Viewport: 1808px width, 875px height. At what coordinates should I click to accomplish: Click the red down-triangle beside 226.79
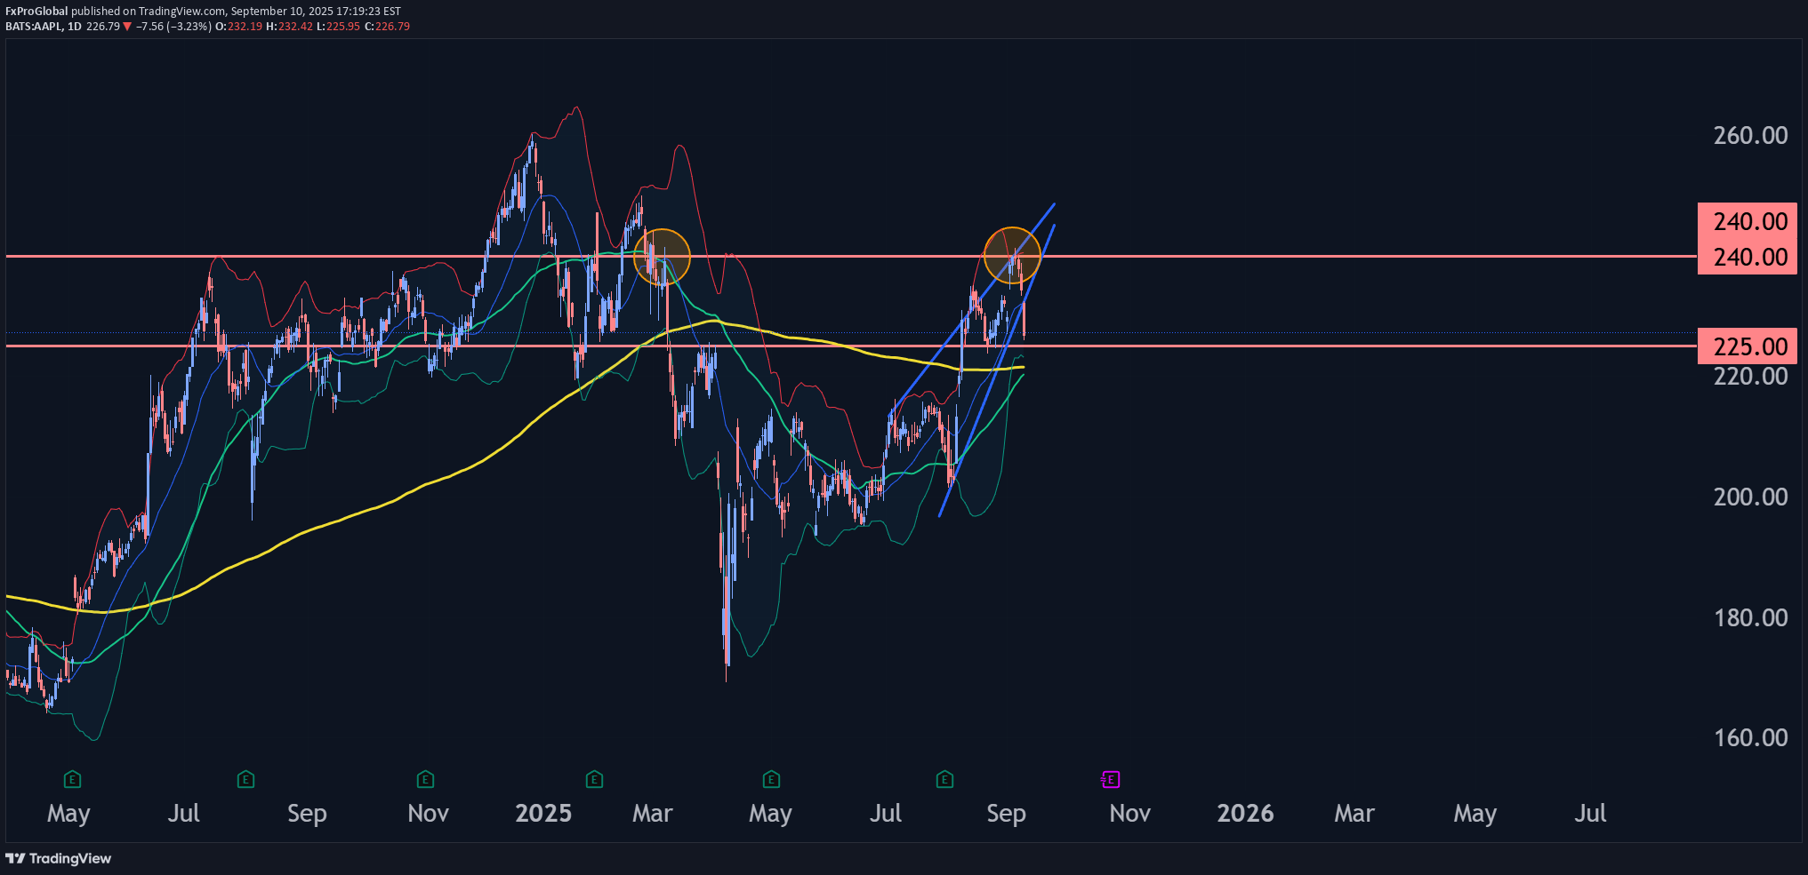(x=127, y=27)
